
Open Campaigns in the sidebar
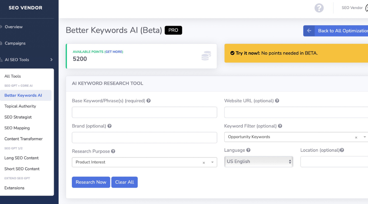coord(15,43)
